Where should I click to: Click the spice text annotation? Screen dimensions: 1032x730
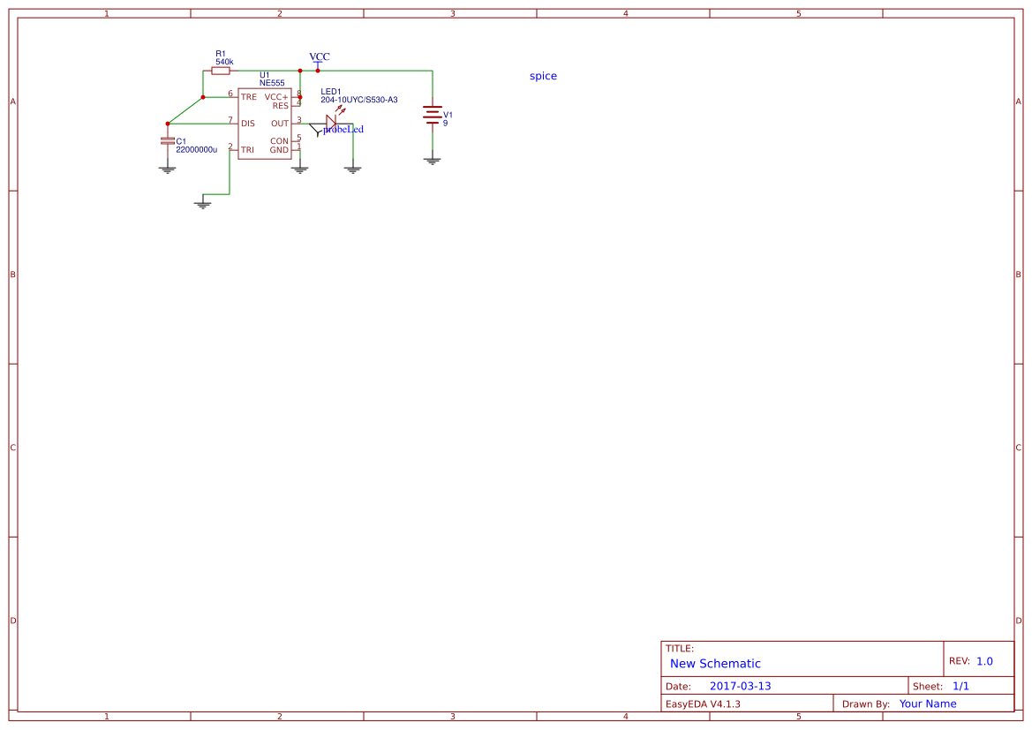click(x=542, y=76)
